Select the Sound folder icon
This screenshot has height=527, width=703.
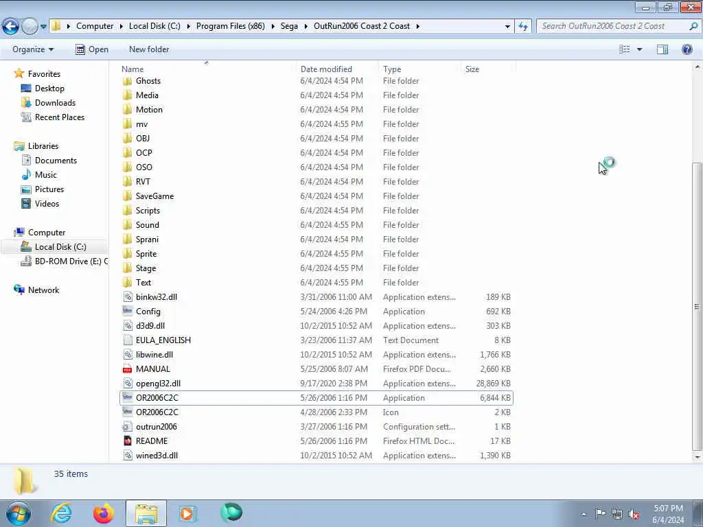pos(127,225)
